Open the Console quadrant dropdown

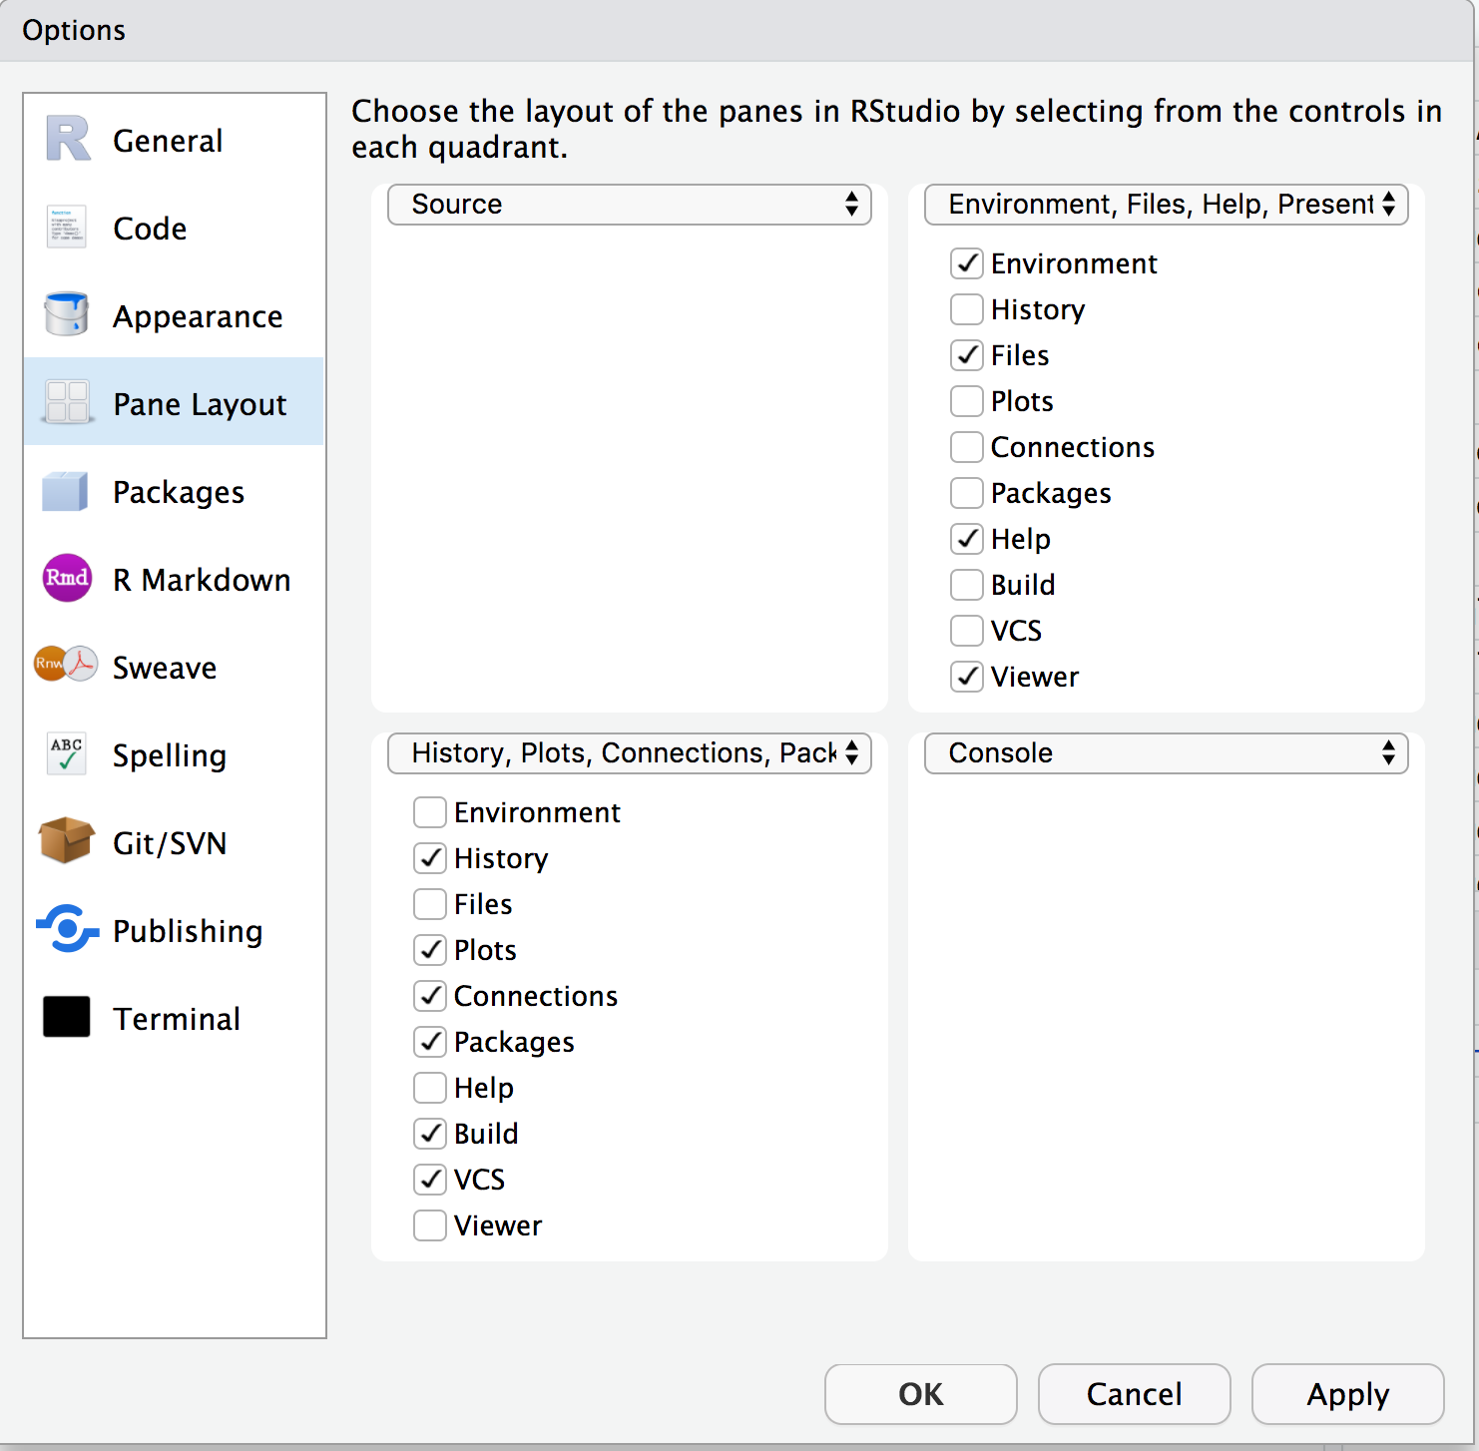1166,753
